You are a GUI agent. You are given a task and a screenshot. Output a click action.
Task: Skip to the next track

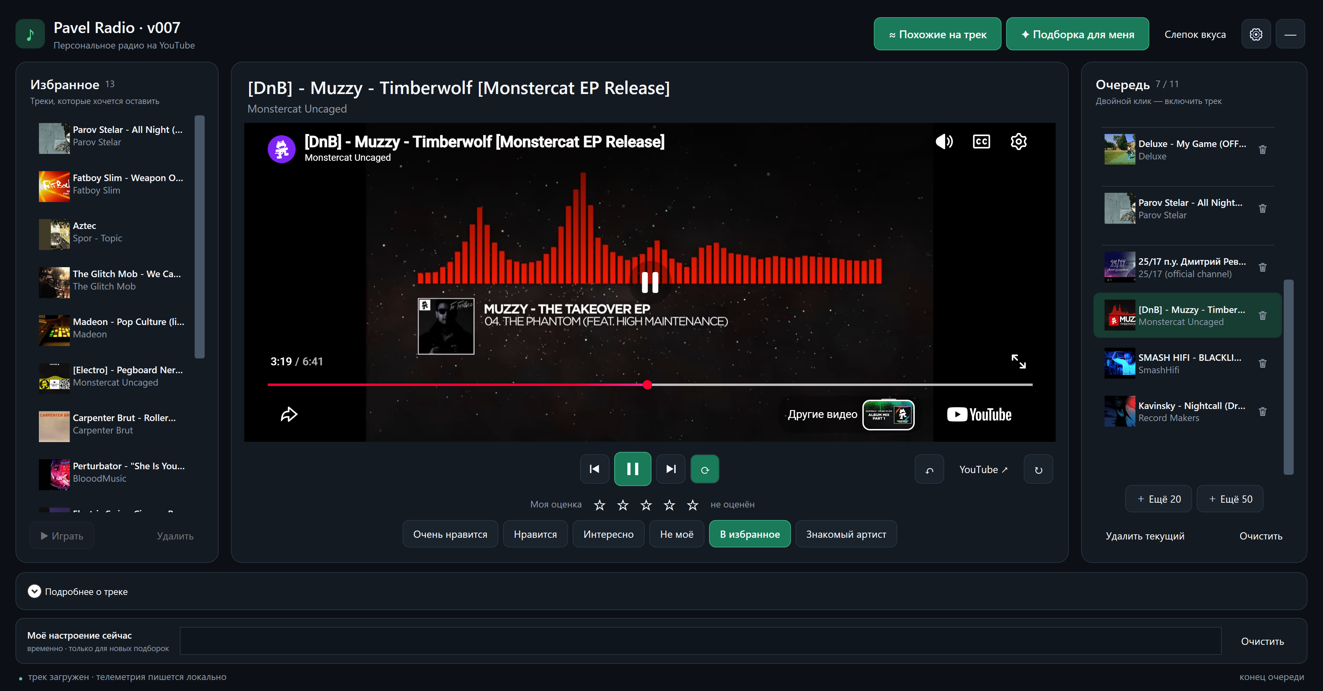pos(671,469)
